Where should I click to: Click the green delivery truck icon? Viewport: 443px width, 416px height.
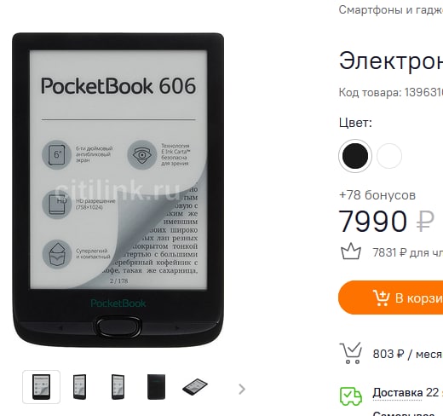tap(351, 396)
